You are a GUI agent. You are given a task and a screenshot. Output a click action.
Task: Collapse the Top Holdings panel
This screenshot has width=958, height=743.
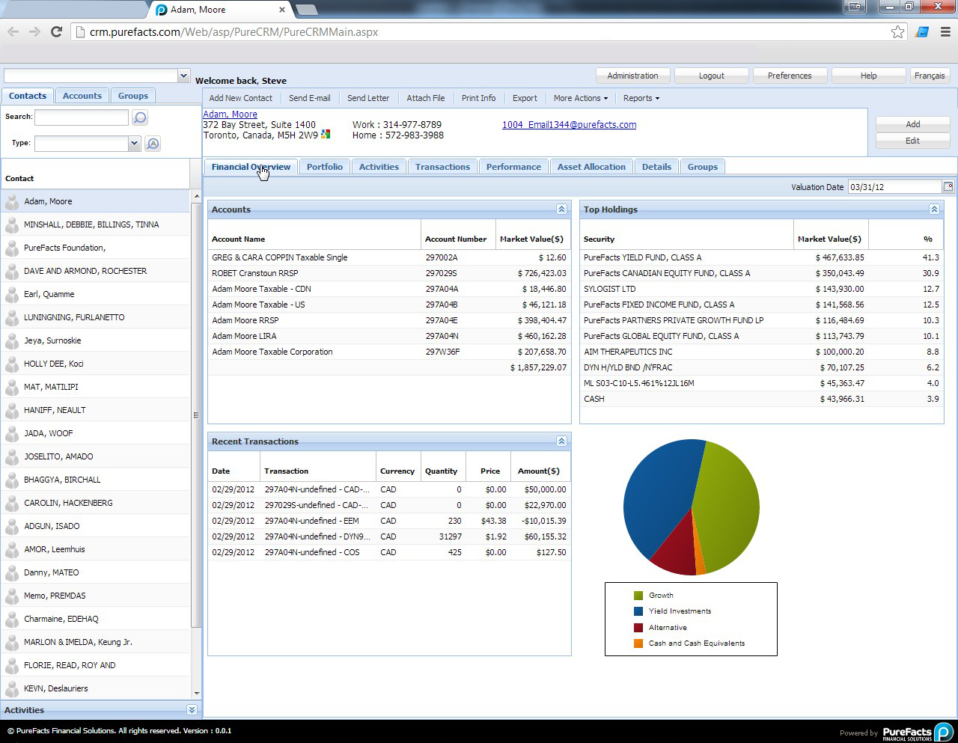click(x=934, y=210)
